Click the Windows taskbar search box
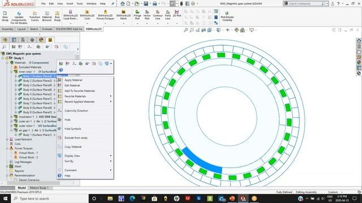Image resolution: width=362 pixels, height=203 pixels. 50,198
